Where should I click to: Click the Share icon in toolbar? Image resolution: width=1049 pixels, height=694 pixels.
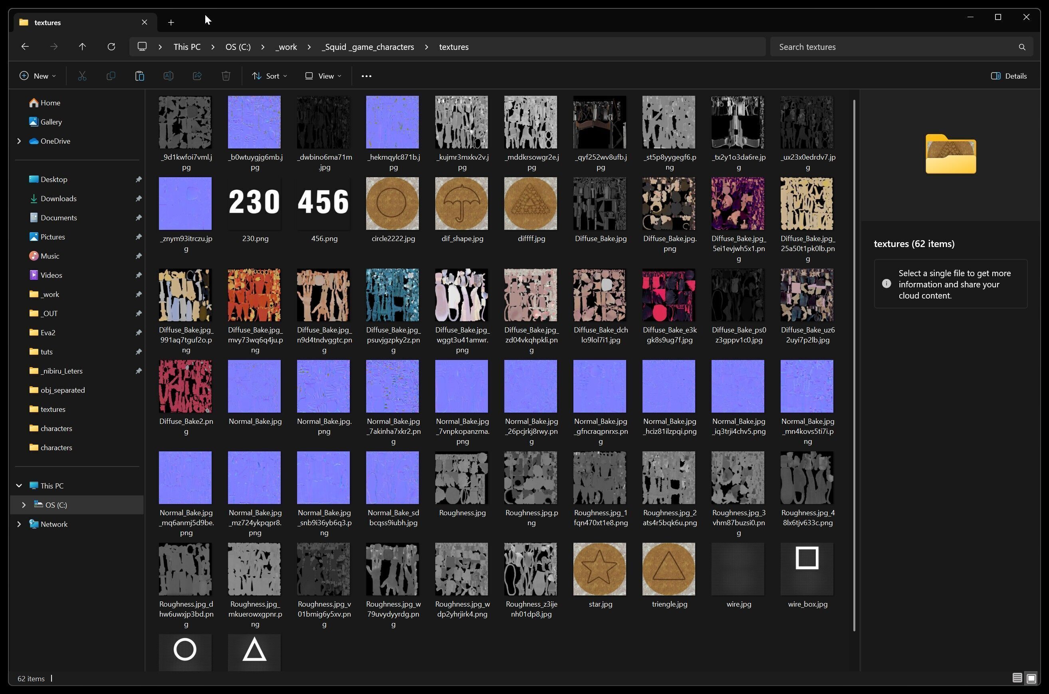(197, 76)
